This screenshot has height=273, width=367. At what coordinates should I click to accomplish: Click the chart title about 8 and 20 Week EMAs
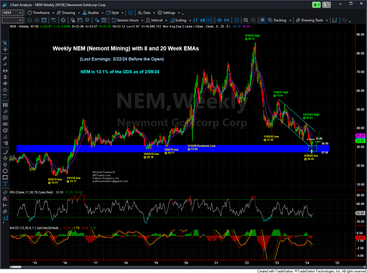(126, 49)
